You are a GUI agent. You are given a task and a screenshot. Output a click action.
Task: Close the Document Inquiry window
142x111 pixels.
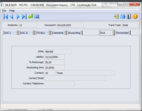(x=135, y=4)
